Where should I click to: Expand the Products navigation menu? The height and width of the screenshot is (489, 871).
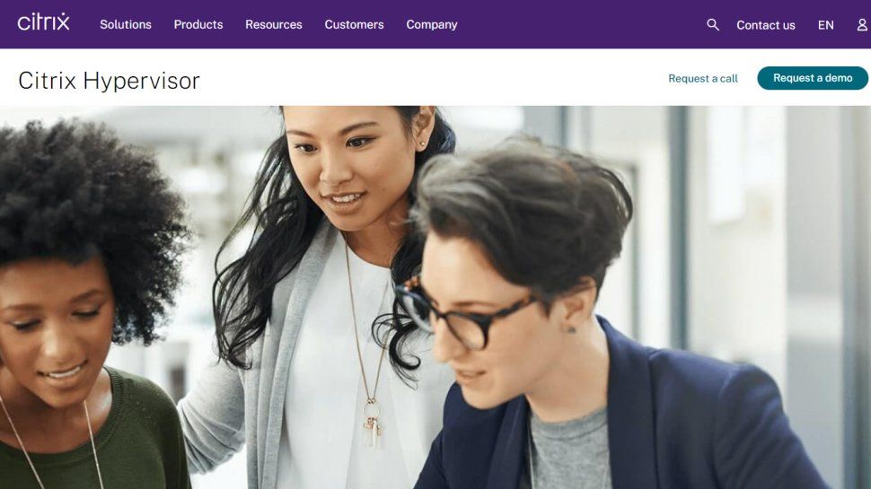coord(198,24)
